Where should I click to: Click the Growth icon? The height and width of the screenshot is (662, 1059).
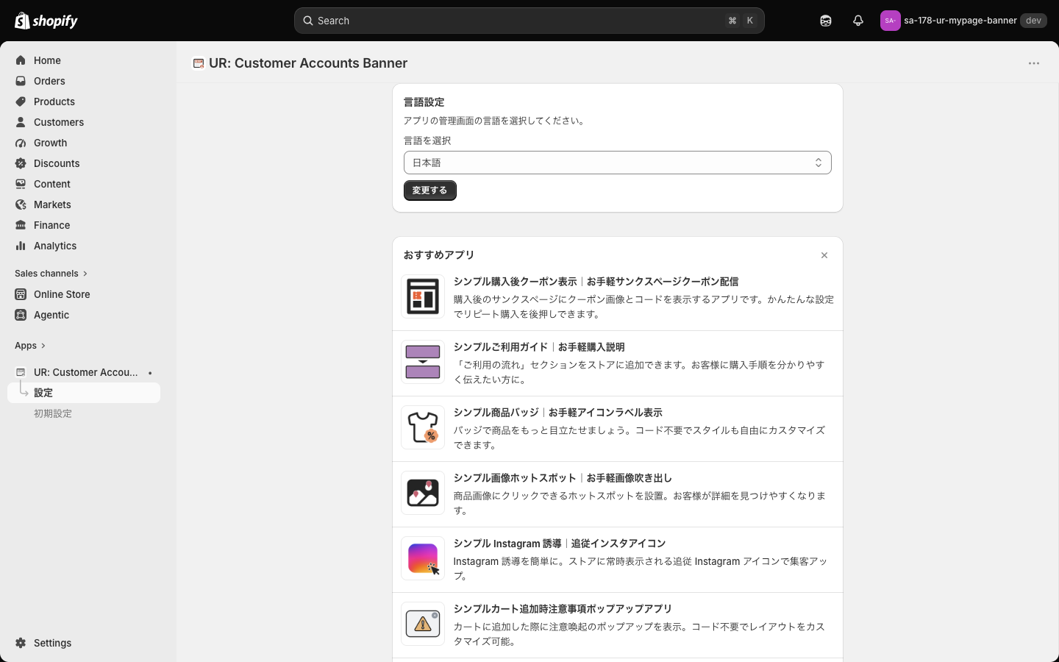tap(21, 143)
